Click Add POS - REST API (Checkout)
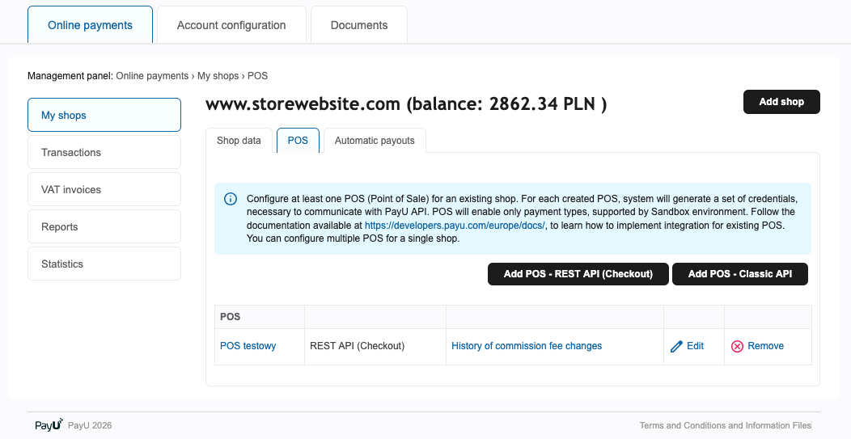Screen dimensions: 851x439 (x=578, y=274)
